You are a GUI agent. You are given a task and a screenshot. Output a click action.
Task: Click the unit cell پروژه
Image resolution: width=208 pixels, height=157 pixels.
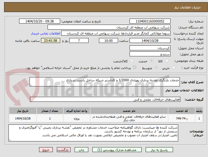coord(77,118)
